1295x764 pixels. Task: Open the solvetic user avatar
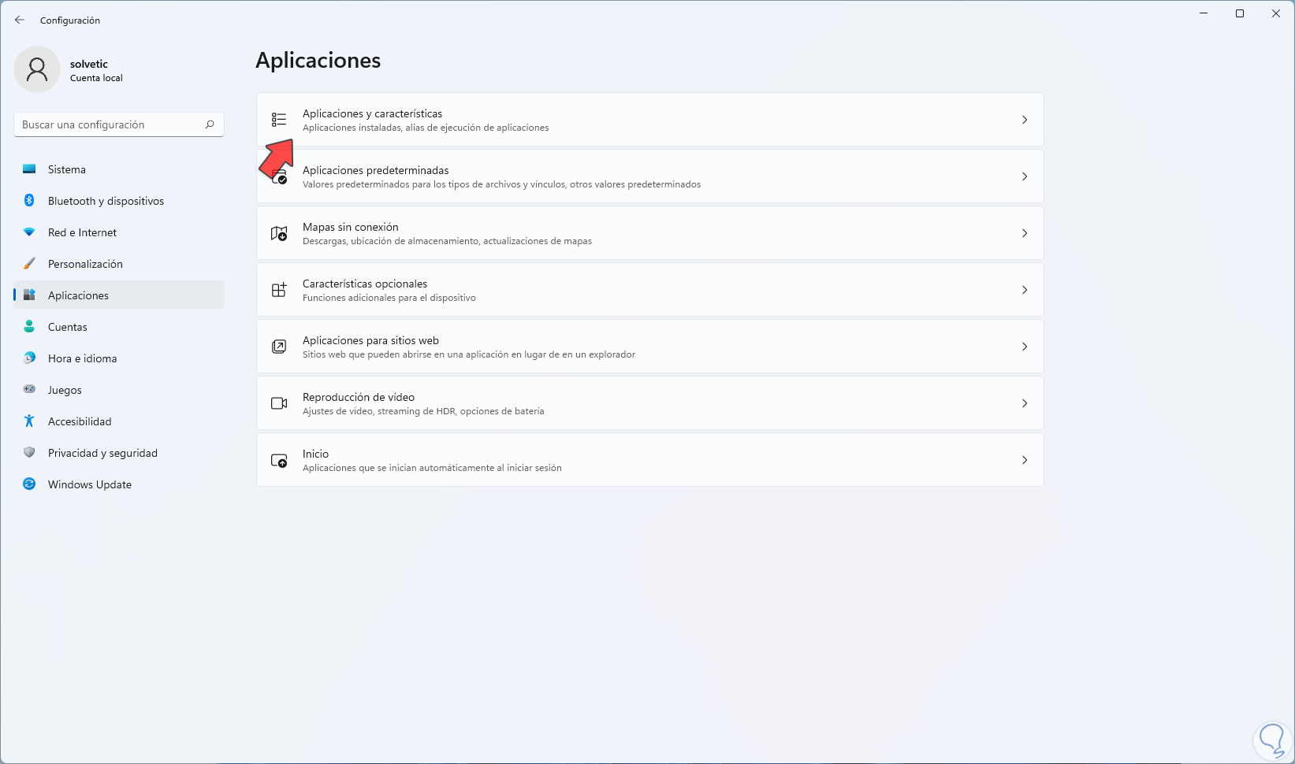point(37,69)
